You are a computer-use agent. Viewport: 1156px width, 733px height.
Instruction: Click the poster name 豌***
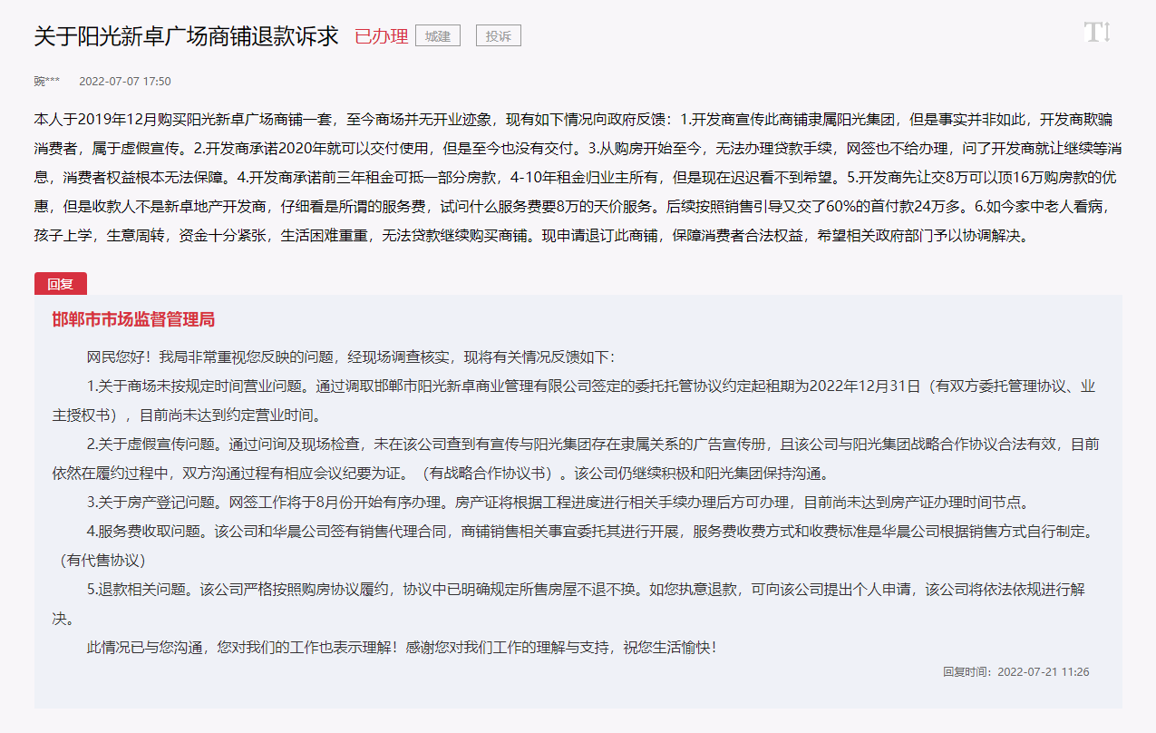point(47,82)
